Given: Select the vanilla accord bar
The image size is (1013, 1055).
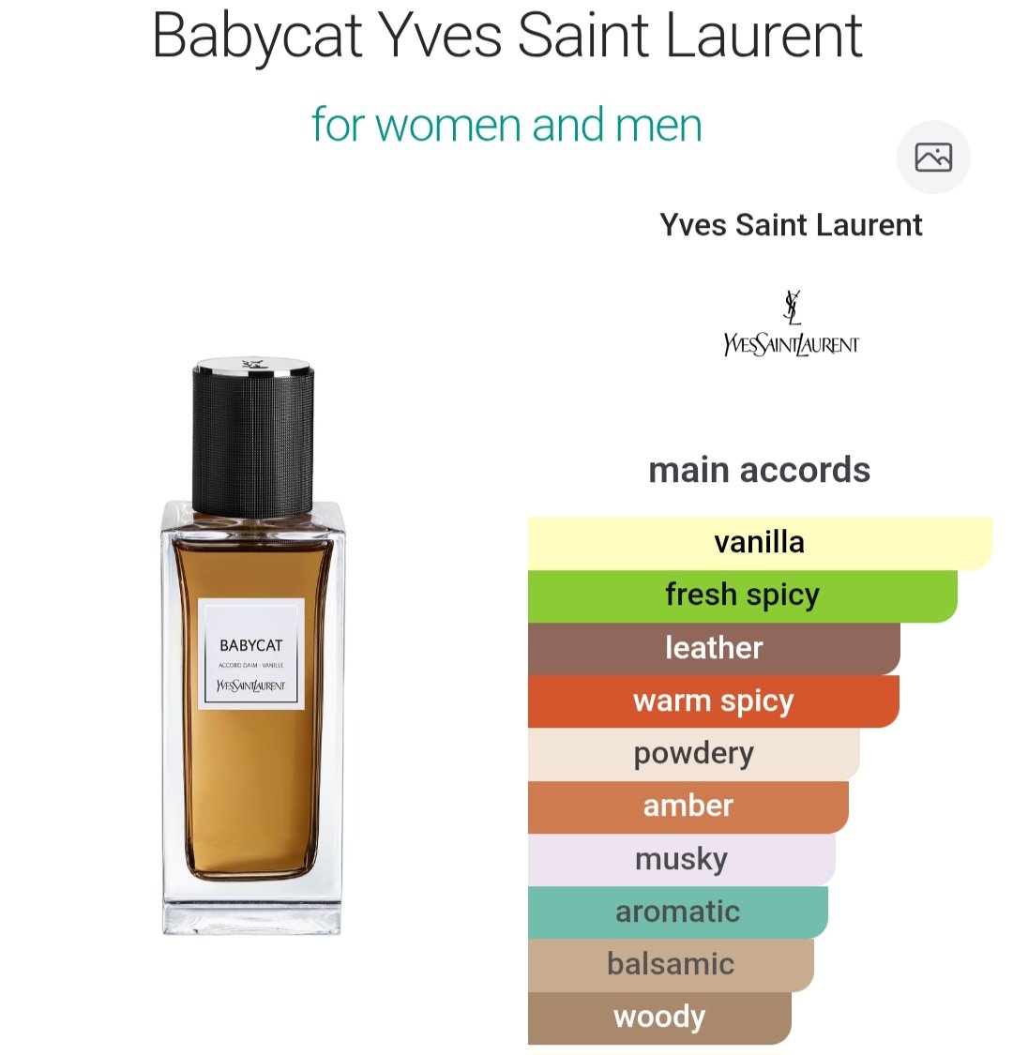Looking at the screenshot, I should coord(760,543).
